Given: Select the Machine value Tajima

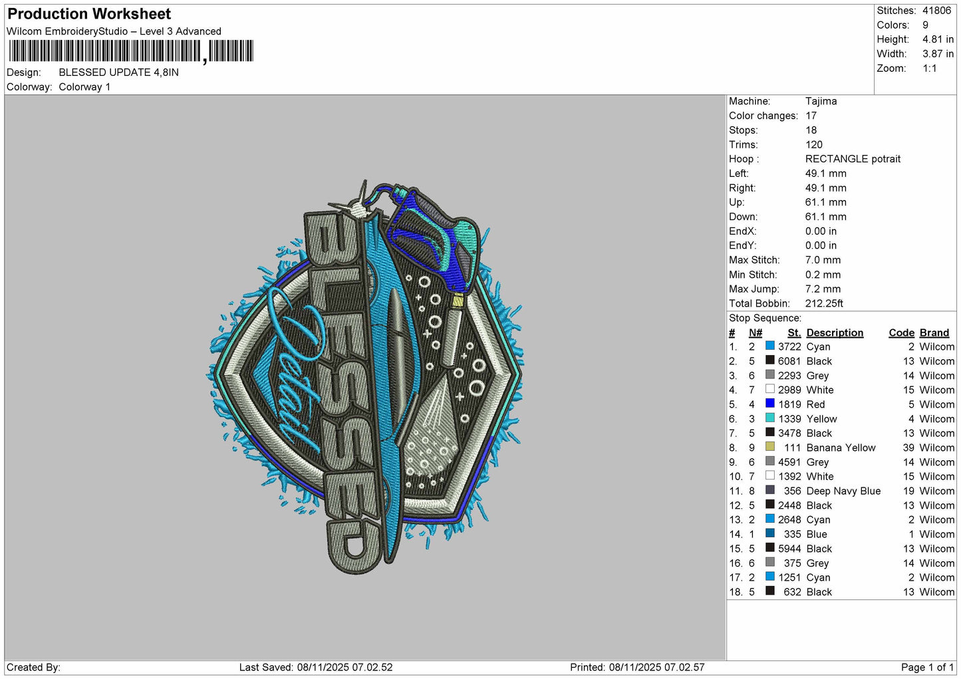Looking at the screenshot, I should (x=821, y=101).
